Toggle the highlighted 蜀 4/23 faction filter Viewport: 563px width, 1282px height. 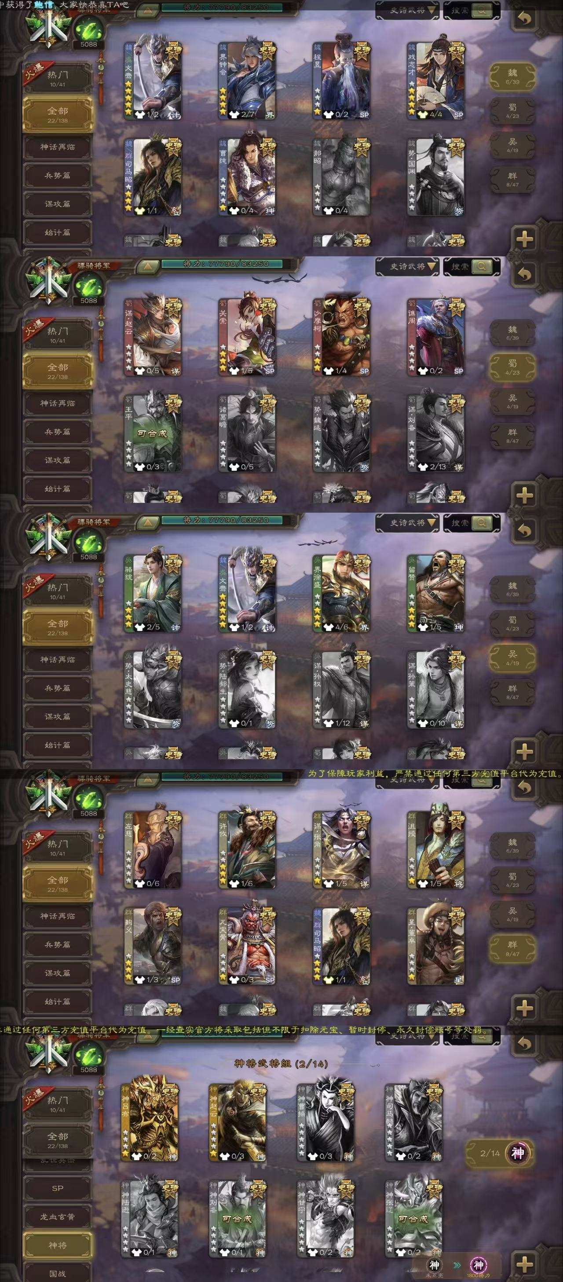coord(512,367)
